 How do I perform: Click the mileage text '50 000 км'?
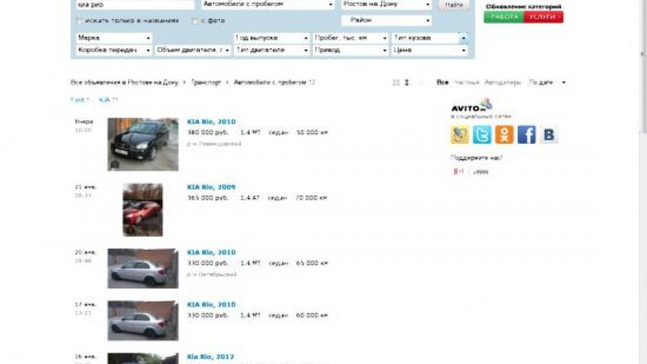312,132
